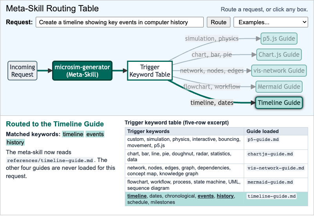The height and width of the screenshot is (216, 314).
Task: Click the 'Routed to the Timeline Guide' heading
Action: [55, 124]
